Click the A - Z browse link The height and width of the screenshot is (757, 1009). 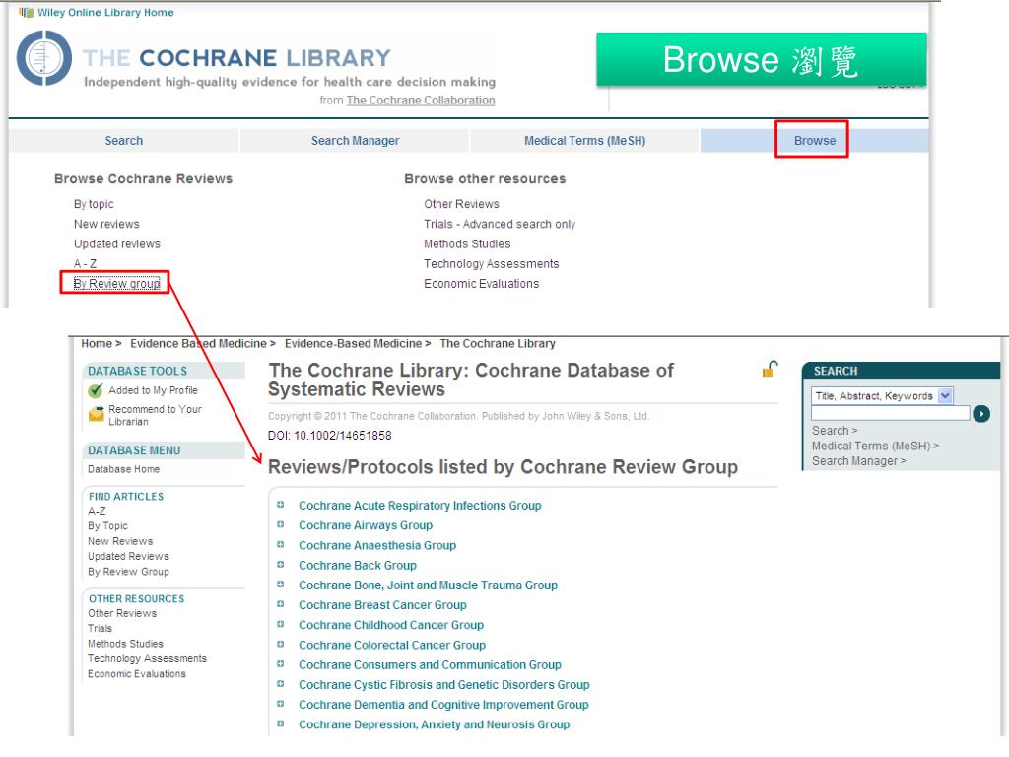(x=85, y=264)
